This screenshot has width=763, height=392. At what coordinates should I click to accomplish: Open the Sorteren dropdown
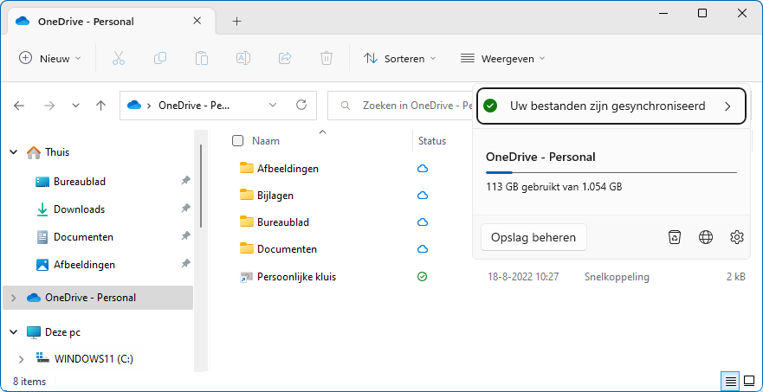tap(400, 58)
